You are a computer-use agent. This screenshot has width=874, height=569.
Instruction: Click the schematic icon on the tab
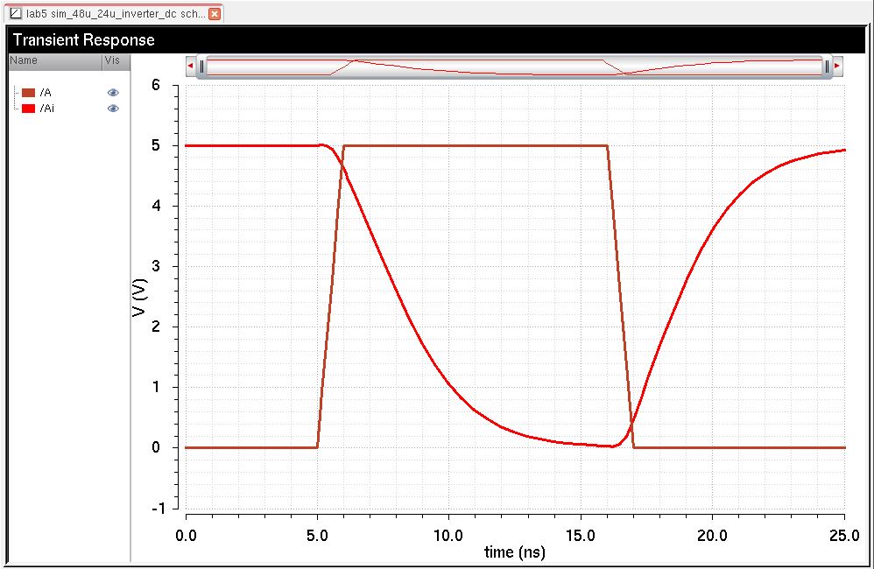tap(15, 15)
